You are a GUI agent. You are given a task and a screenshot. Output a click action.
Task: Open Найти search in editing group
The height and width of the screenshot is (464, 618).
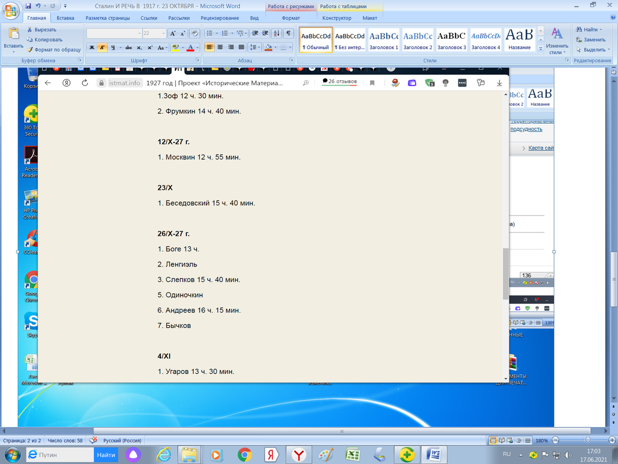pos(588,29)
